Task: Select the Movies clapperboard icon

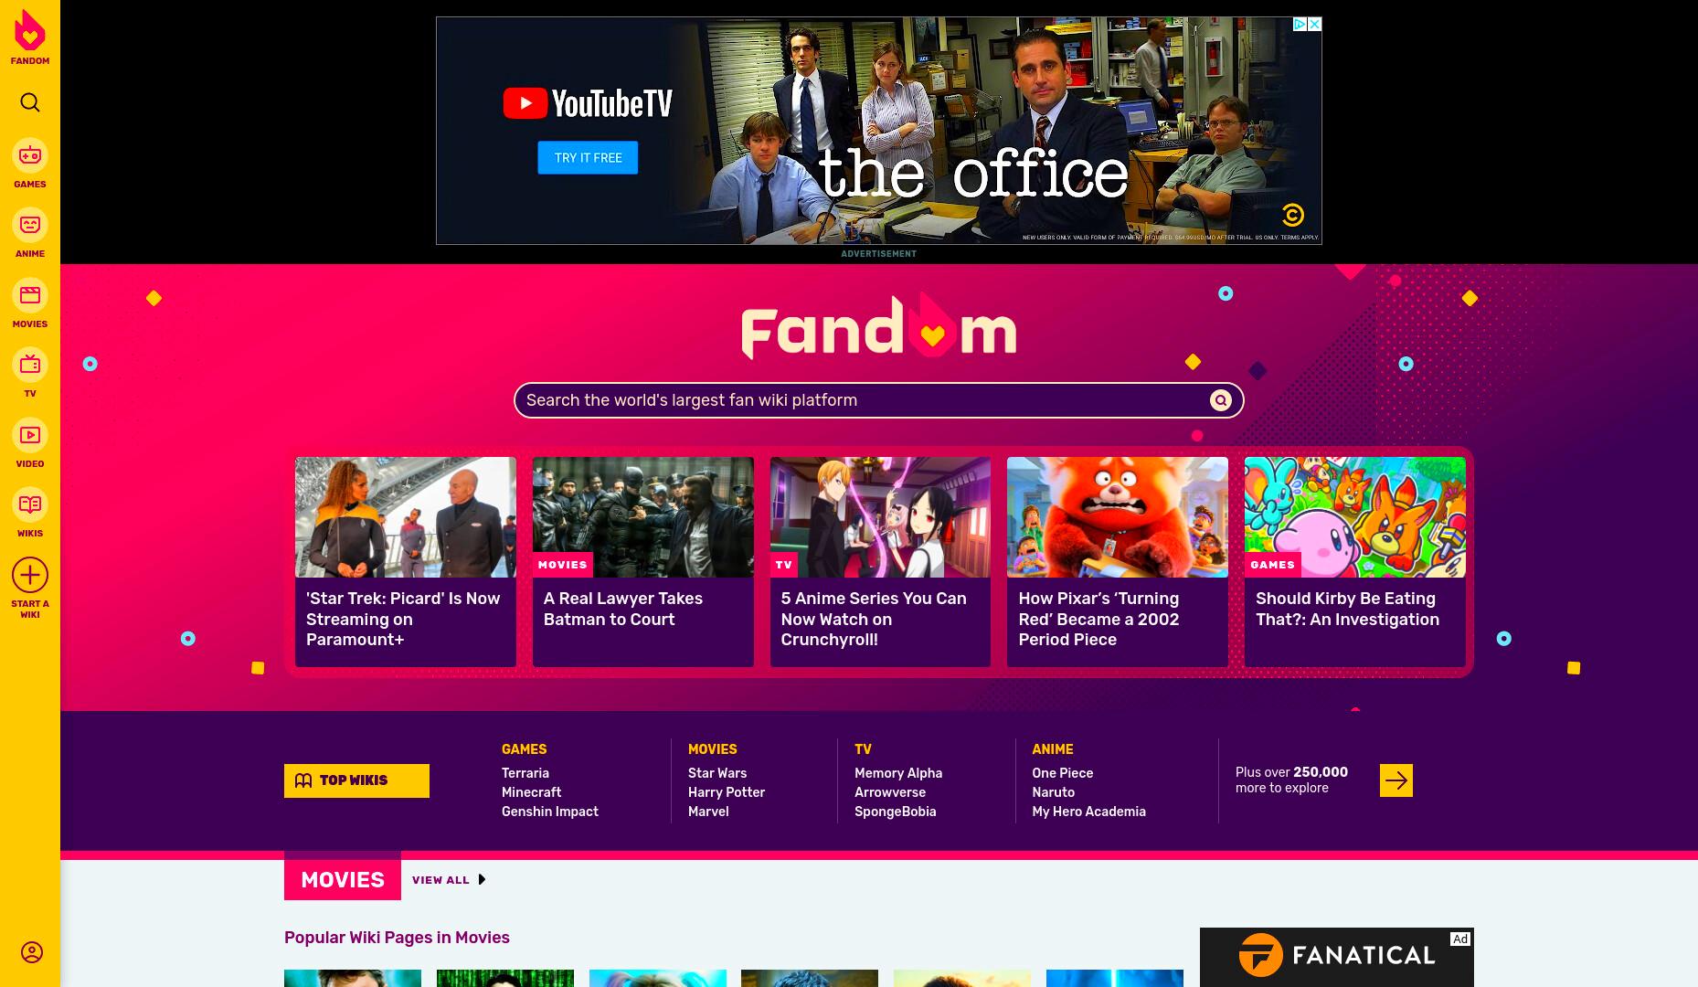Action: click(30, 295)
